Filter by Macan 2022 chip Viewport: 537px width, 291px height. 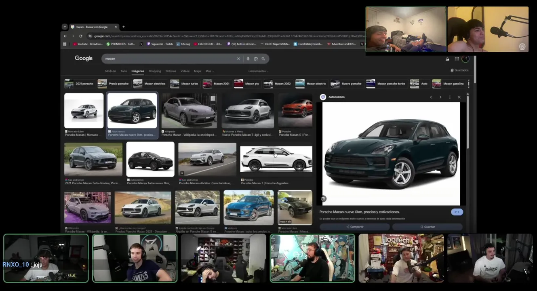coord(278,84)
